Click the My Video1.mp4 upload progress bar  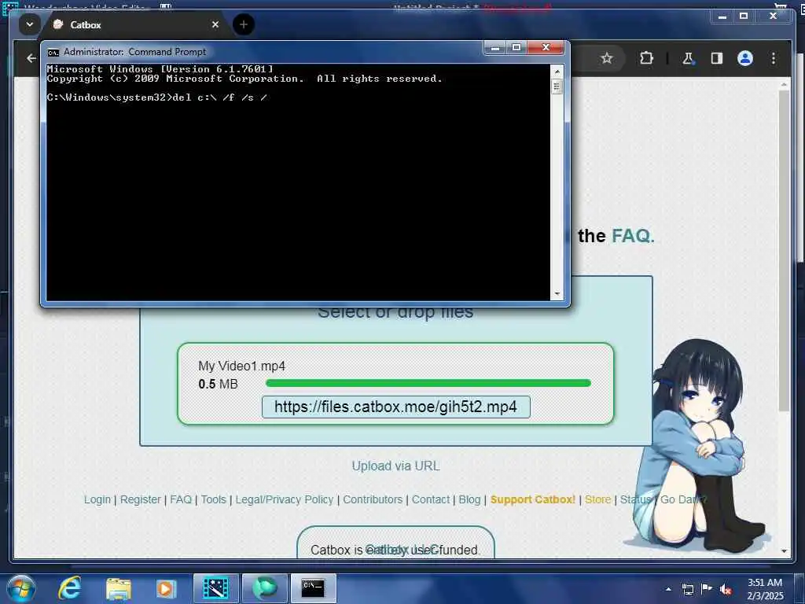(x=428, y=383)
